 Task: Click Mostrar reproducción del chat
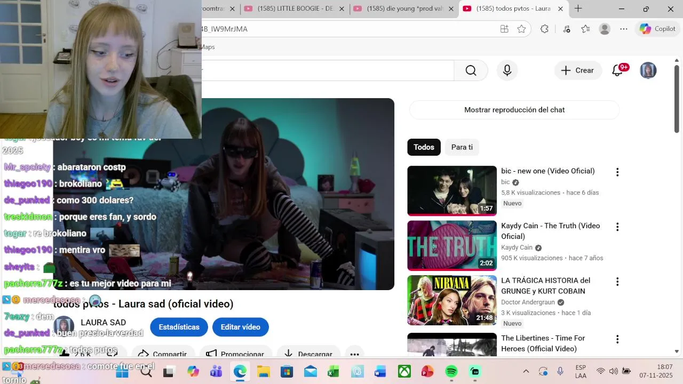pyautogui.click(x=514, y=110)
